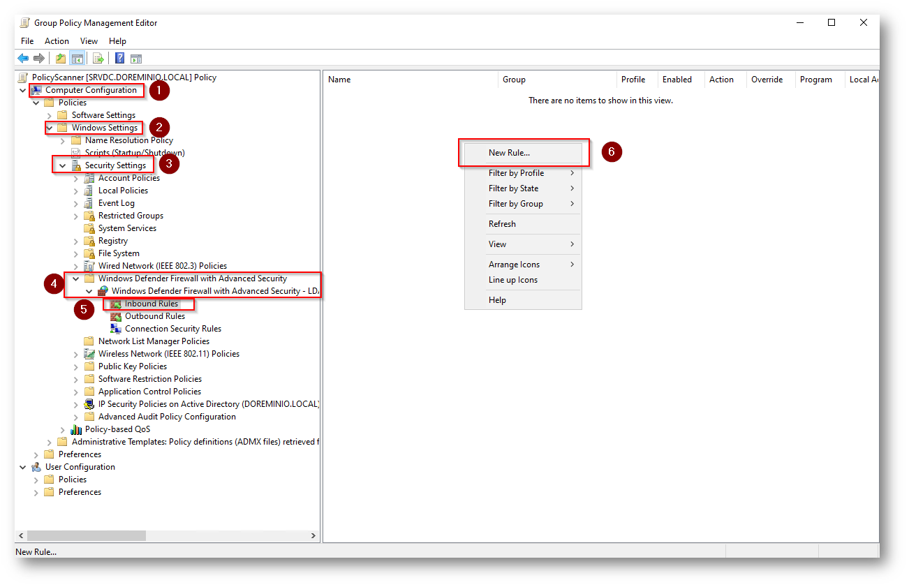Viewport: 909px width, 587px height.
Task: Click the grey Forward arrow in the toolbar
Action: 39,59
